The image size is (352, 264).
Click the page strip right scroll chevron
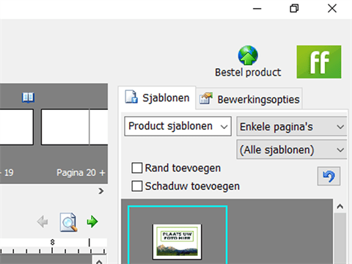coord(101,191)
